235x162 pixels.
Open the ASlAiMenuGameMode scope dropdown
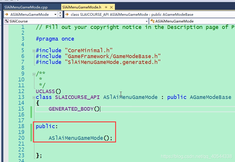[x=55, y=15]
